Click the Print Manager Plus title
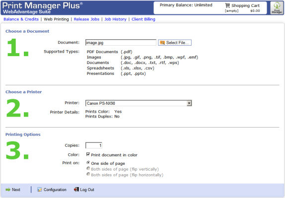The width and height of the screenshot is (285, 198). [42, 5]
